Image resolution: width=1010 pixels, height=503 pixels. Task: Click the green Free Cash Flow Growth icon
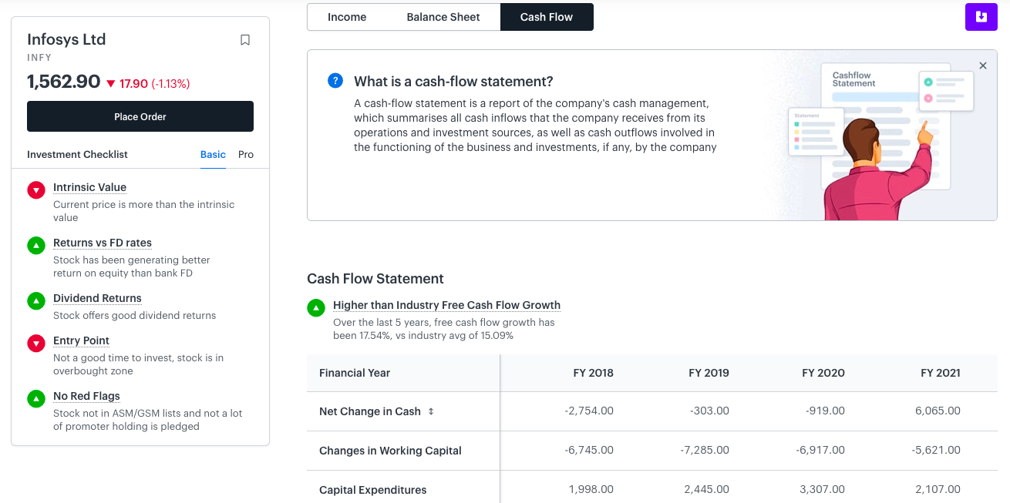(316, 308)
